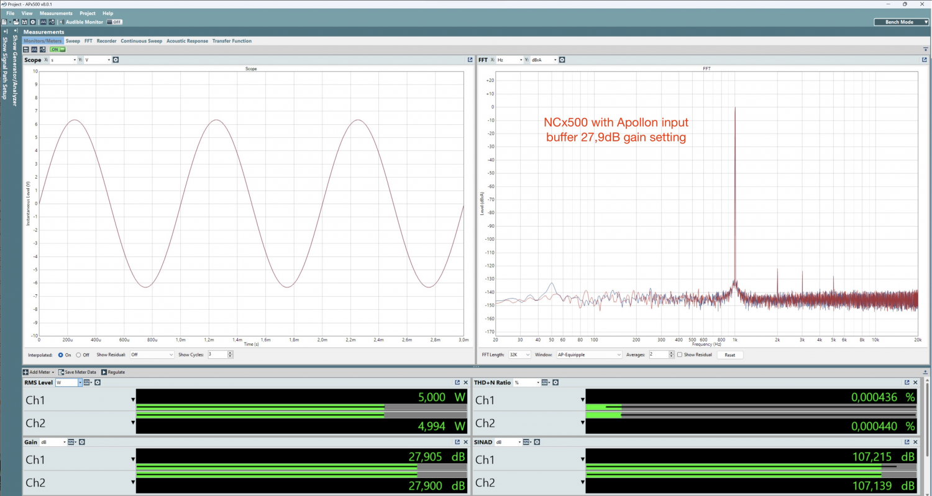Open THD+N Ratio meter settings gear

555,382
